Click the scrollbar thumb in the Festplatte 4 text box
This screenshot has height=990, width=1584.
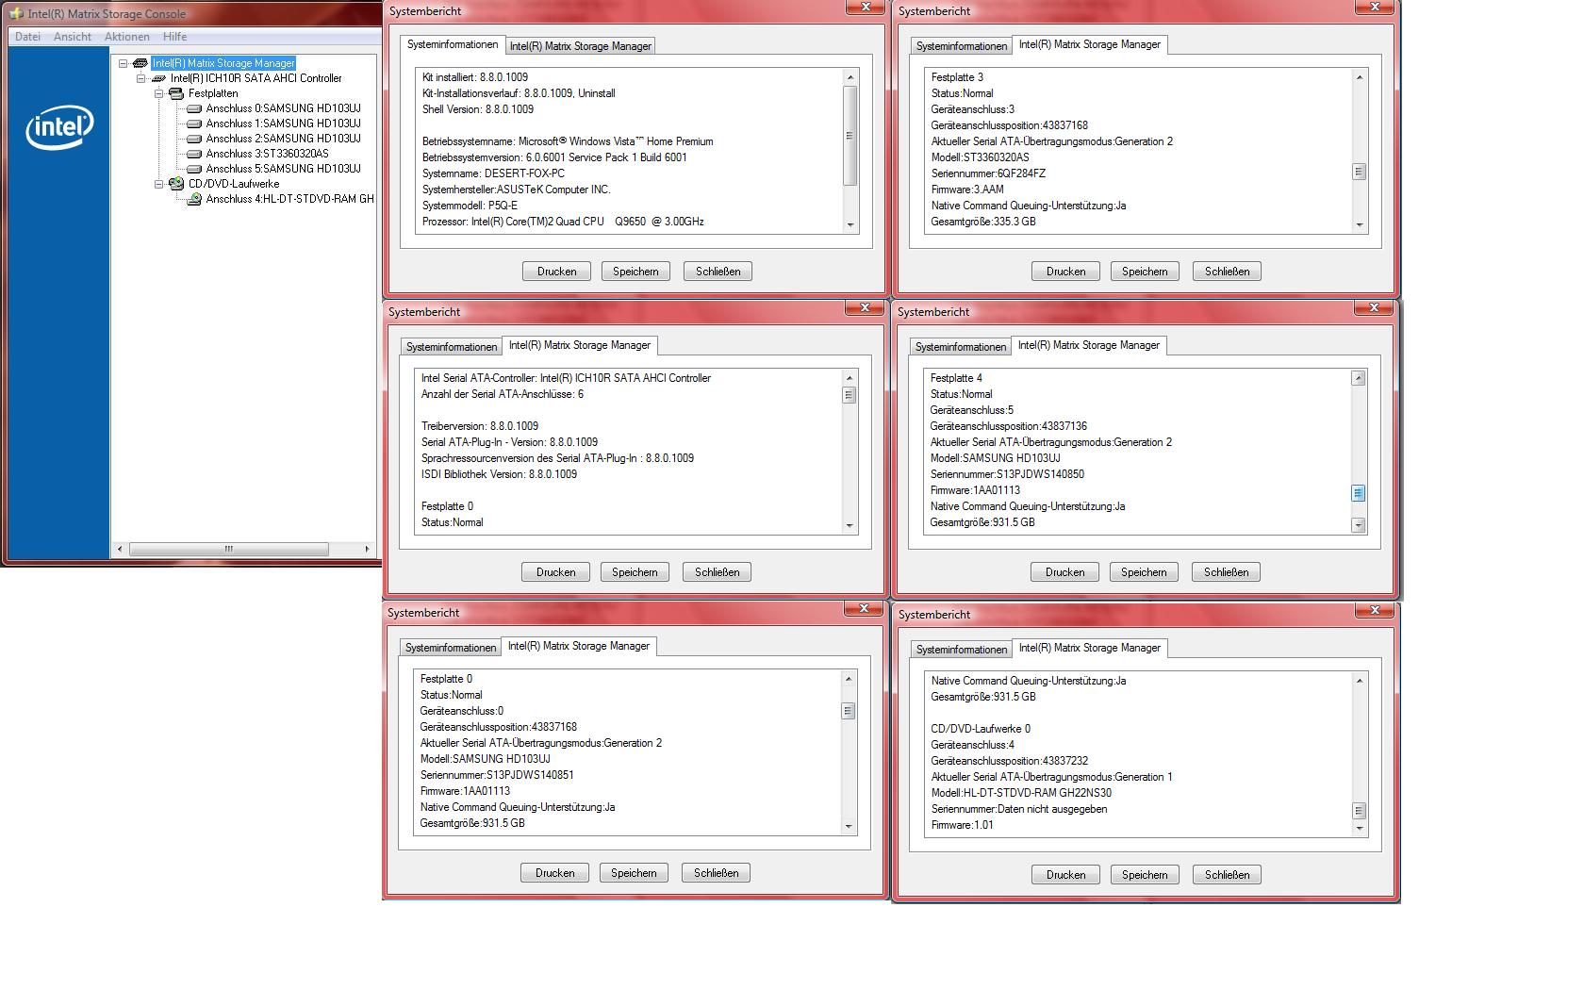[1358, 493]
